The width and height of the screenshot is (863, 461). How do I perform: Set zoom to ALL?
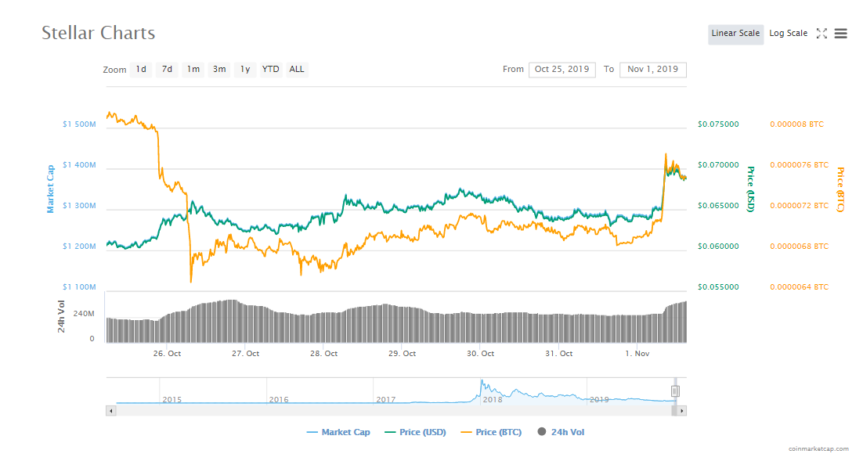point(297,70)
